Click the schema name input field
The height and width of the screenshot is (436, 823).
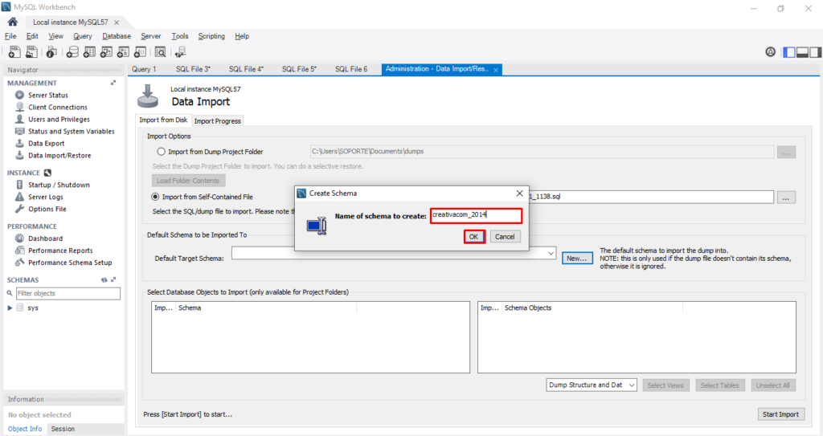(476, 216)
